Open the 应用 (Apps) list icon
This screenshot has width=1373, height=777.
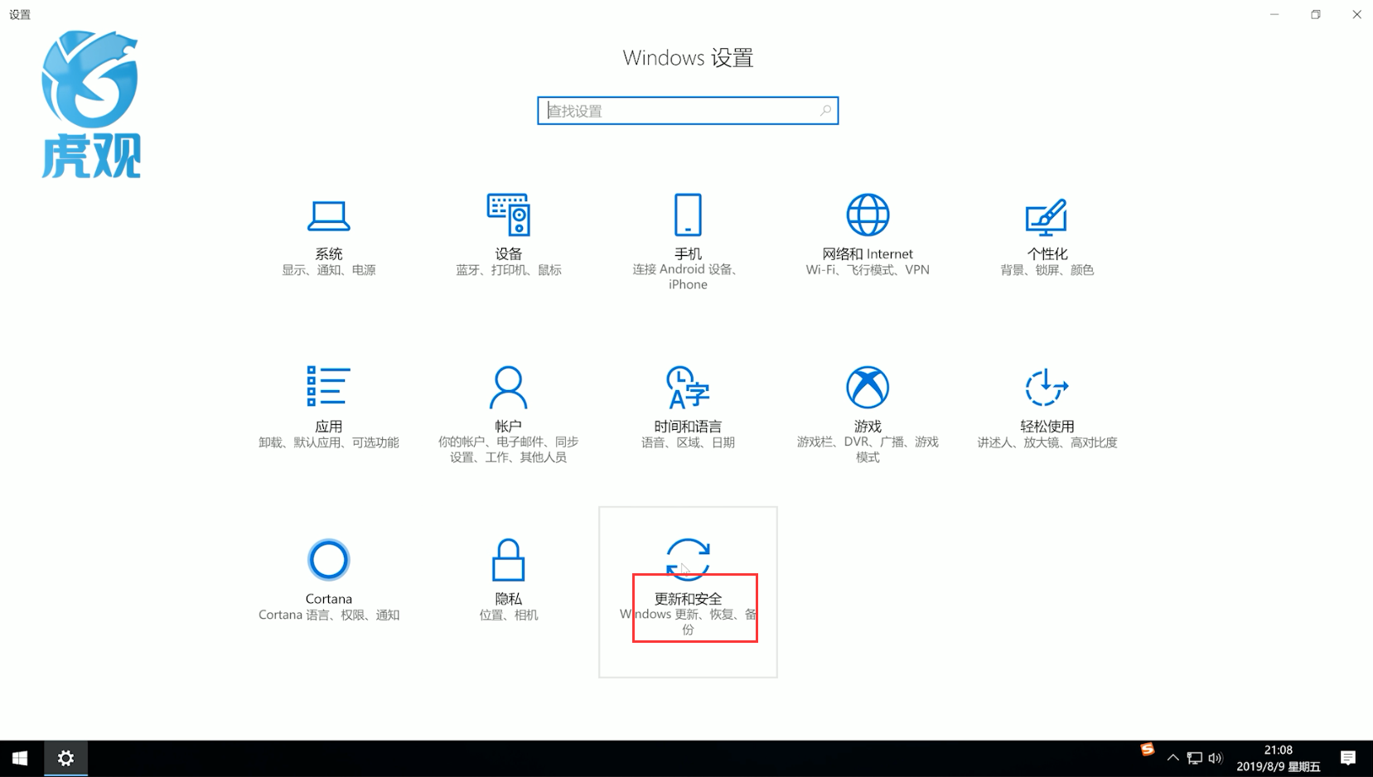pos(329,387)
